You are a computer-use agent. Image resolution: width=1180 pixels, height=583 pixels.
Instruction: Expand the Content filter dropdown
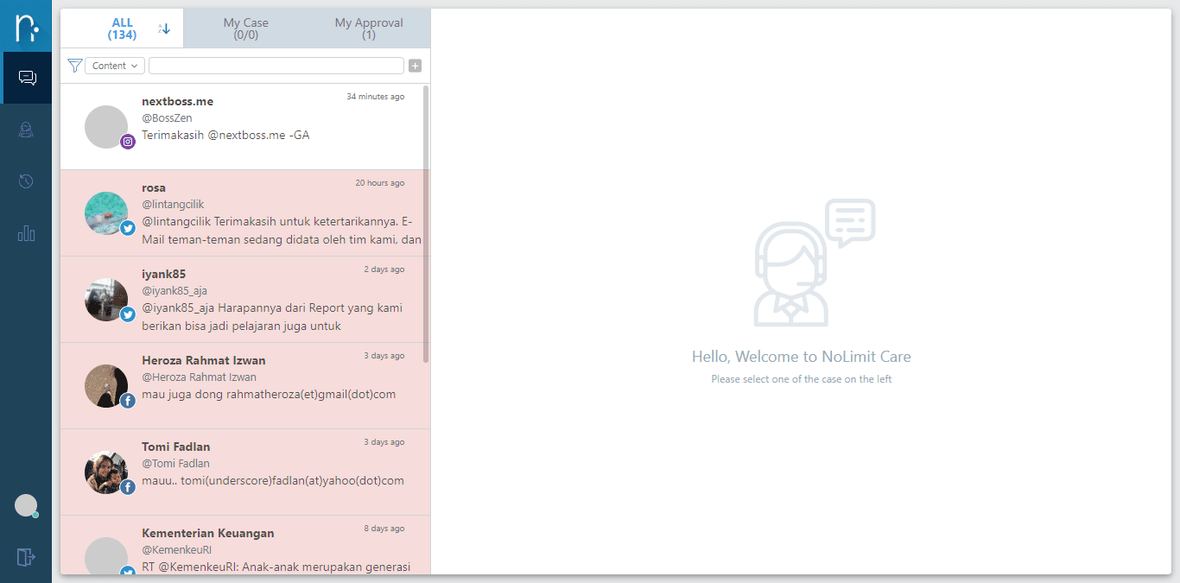115,66
